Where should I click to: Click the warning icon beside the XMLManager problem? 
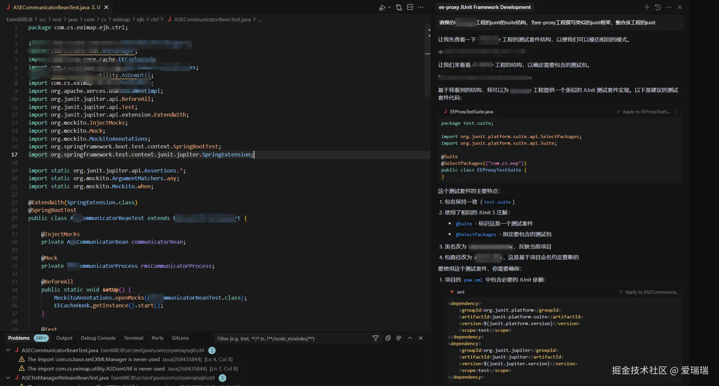pyautogui.click(x=22, y=359)
